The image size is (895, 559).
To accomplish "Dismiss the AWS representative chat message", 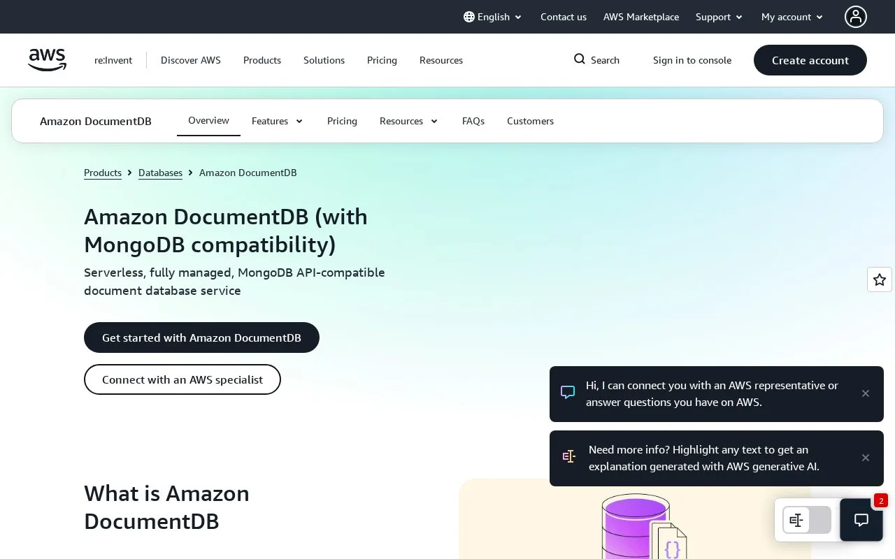I will [866, 393].
